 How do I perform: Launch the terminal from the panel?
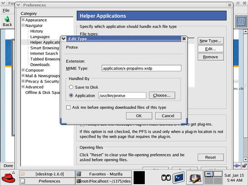179,178
